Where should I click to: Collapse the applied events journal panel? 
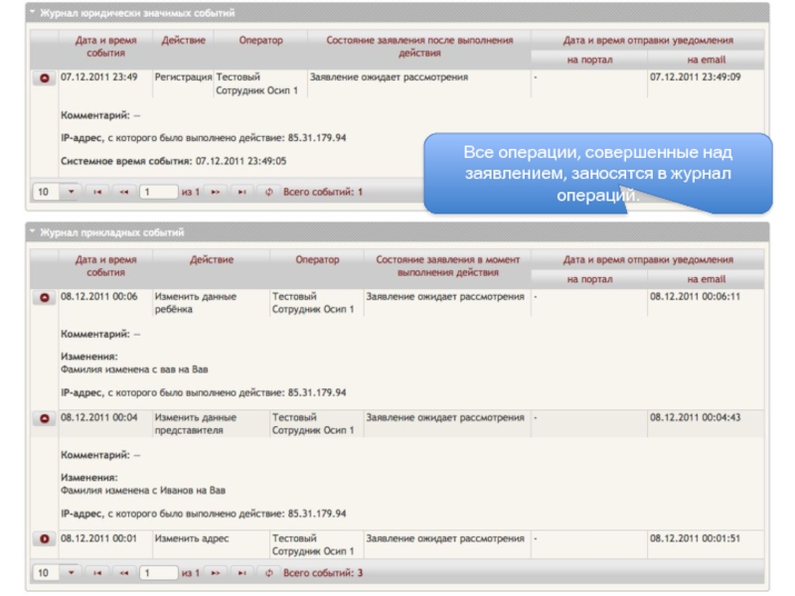tap(33, 233)
